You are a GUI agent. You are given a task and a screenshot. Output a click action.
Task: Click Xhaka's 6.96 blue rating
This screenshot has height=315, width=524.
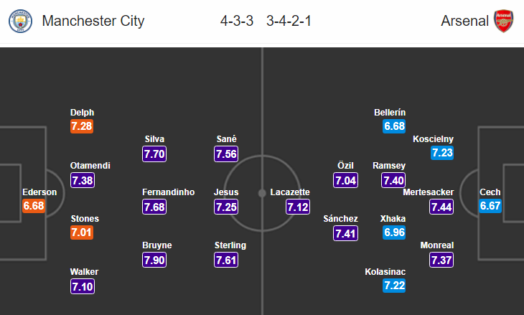pyautogui.click(x=394, y=232)
